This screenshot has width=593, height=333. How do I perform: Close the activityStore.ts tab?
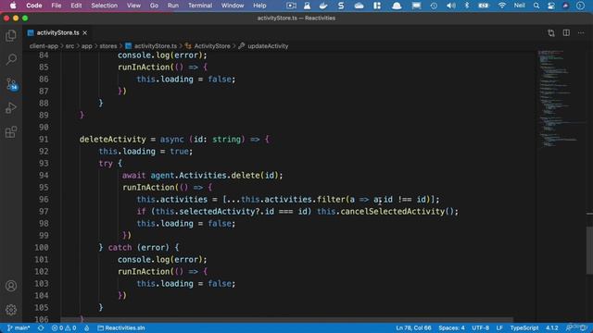[84, 33]
